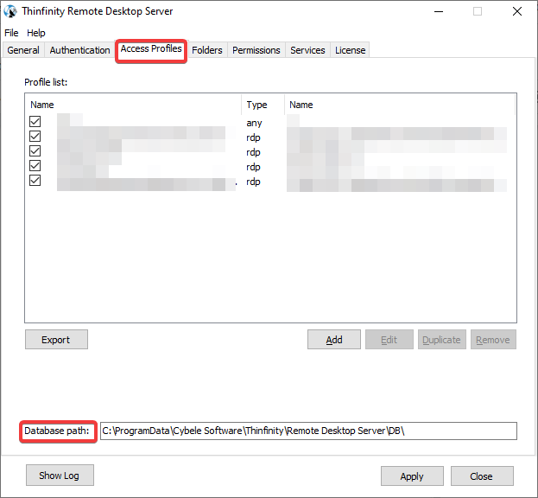Viewport: 538px width, 498px height.
Task: Switch to the General tab
Action: coord(23,50)
